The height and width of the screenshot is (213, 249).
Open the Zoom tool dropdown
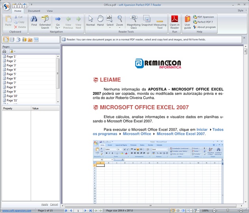120,22
